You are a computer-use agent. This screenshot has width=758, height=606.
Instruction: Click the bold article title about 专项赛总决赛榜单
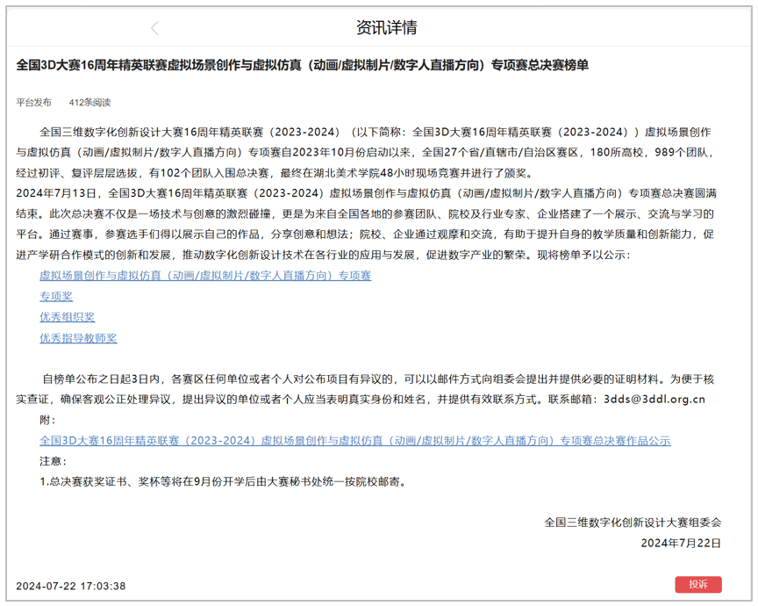303,66
